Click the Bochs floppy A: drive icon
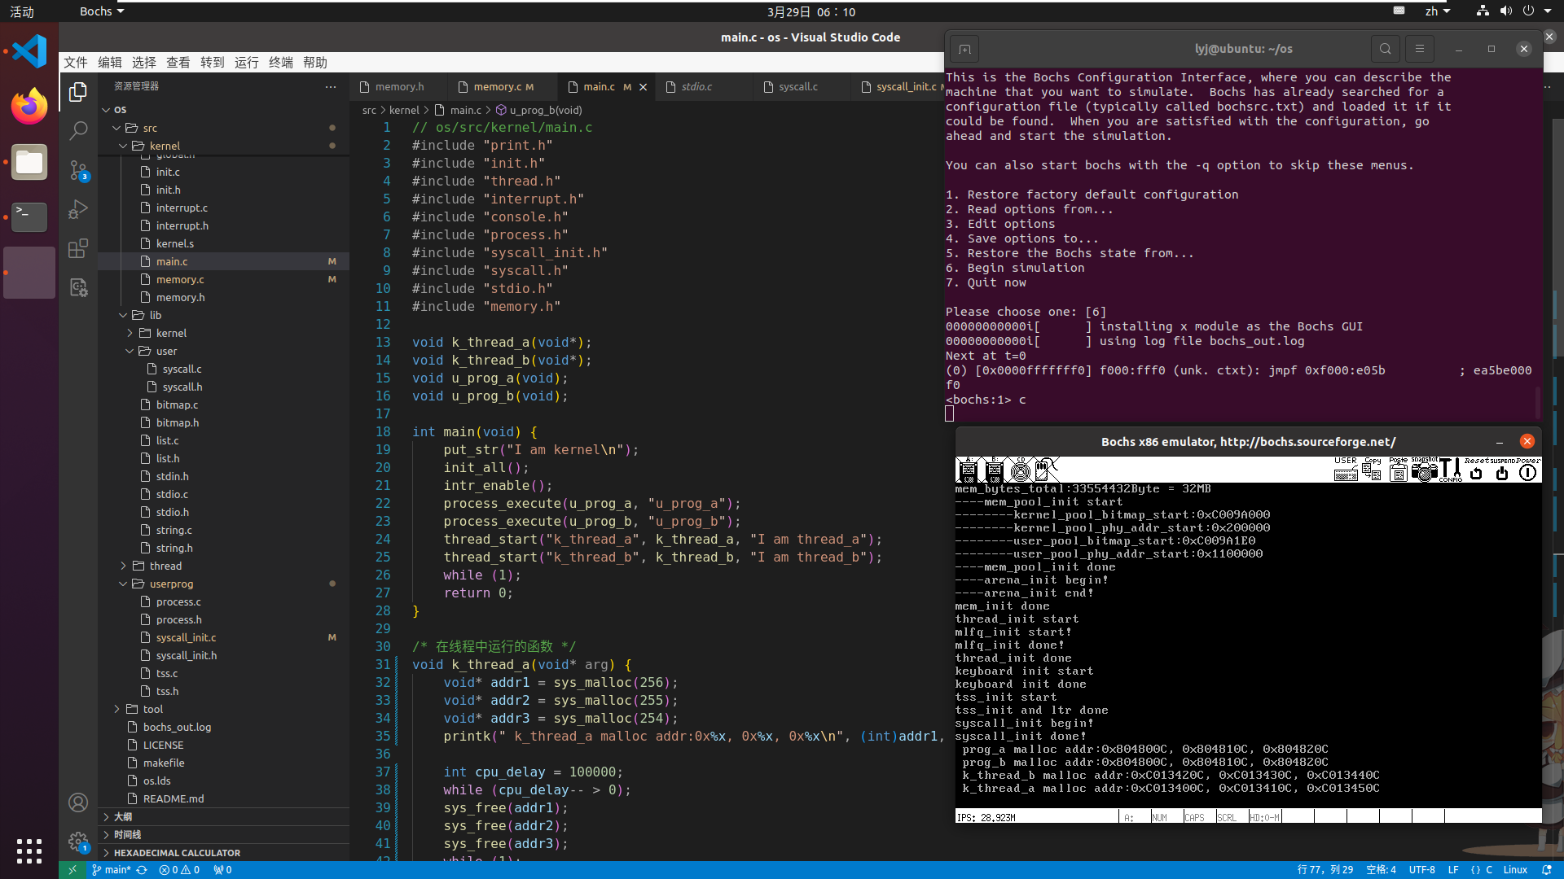This screenshot has width=1564, height=879. point(968,470)
